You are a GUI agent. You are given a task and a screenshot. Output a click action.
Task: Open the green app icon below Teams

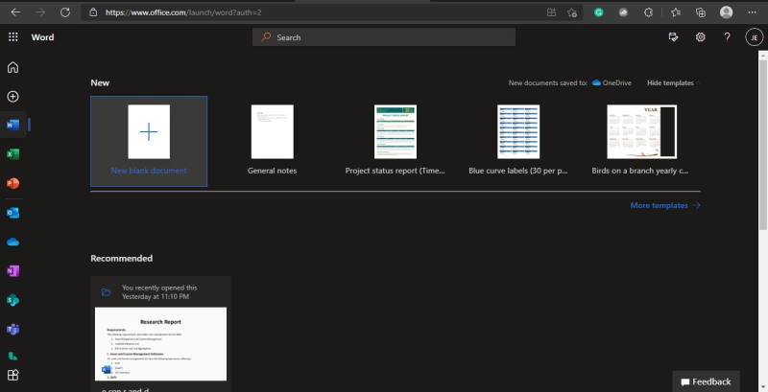12,356
